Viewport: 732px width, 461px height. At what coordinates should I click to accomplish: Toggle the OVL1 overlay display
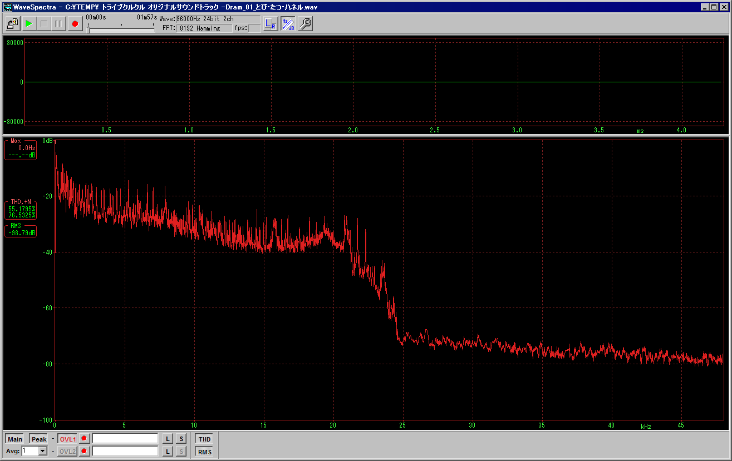tap(67, 439)
